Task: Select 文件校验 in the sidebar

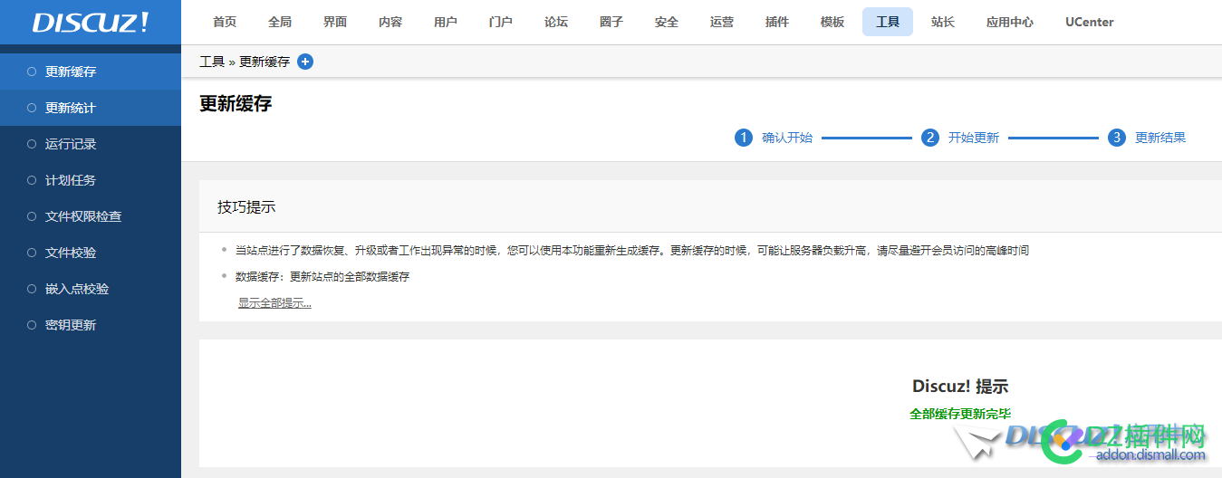Action: click(x=71, y=253)
